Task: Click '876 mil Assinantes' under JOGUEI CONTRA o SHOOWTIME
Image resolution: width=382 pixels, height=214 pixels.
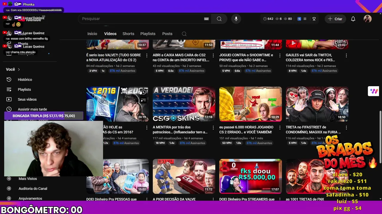Action: (x=258, y=71)
